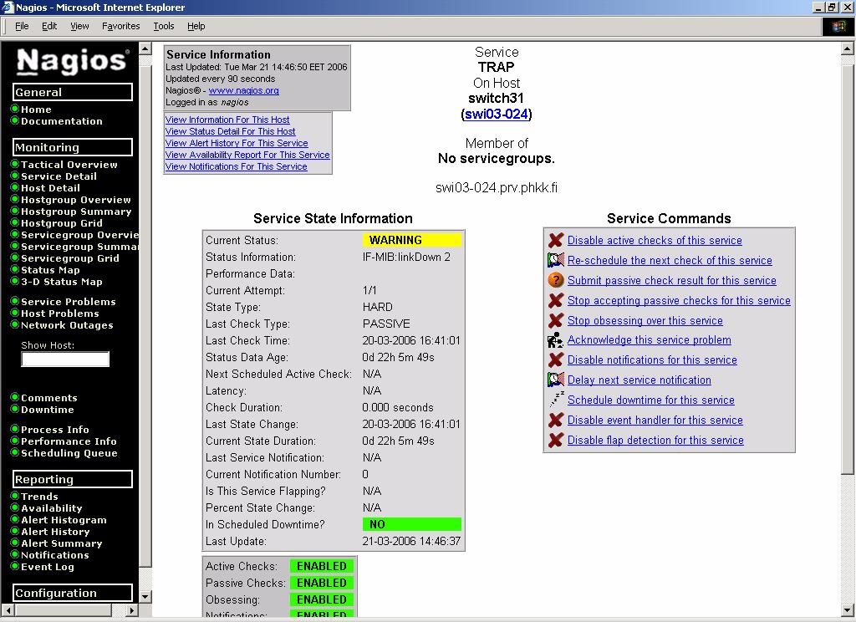This screenshot has width=856, height=622.
Task: Click the sleeping Zz icon for Schedule downtime
Action: point(556,400)
